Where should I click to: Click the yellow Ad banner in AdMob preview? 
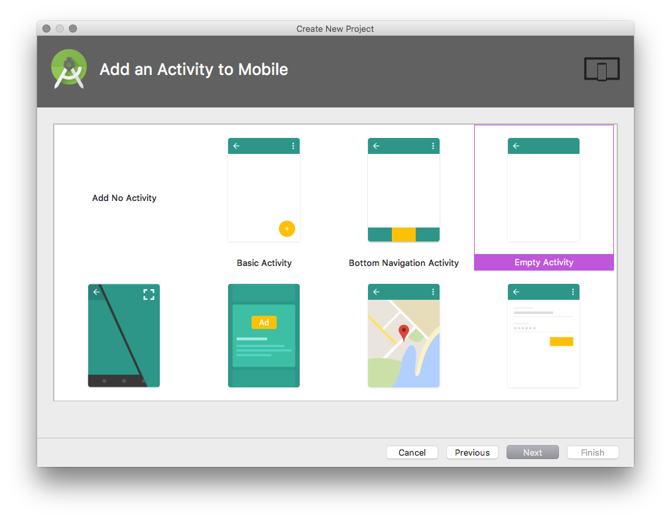[x=264, y=322]
